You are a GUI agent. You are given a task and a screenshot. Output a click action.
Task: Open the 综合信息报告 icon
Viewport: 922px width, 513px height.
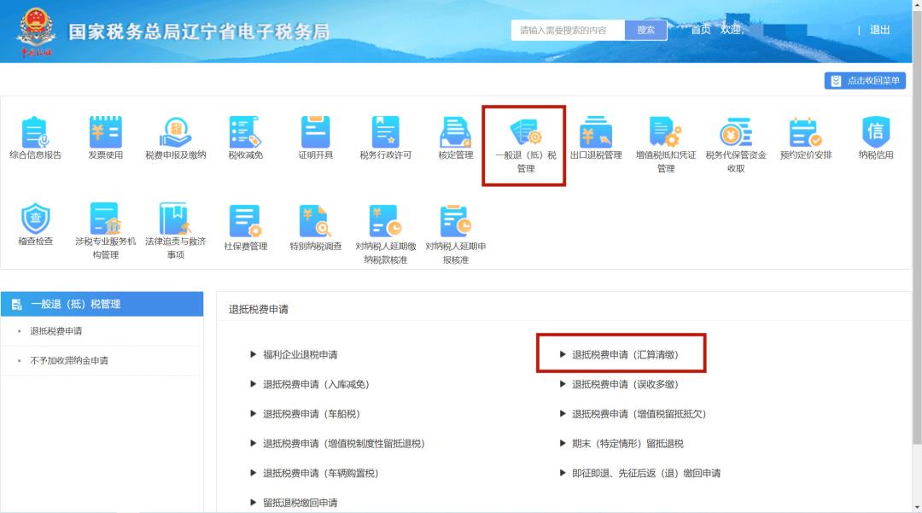pos(35,134)
